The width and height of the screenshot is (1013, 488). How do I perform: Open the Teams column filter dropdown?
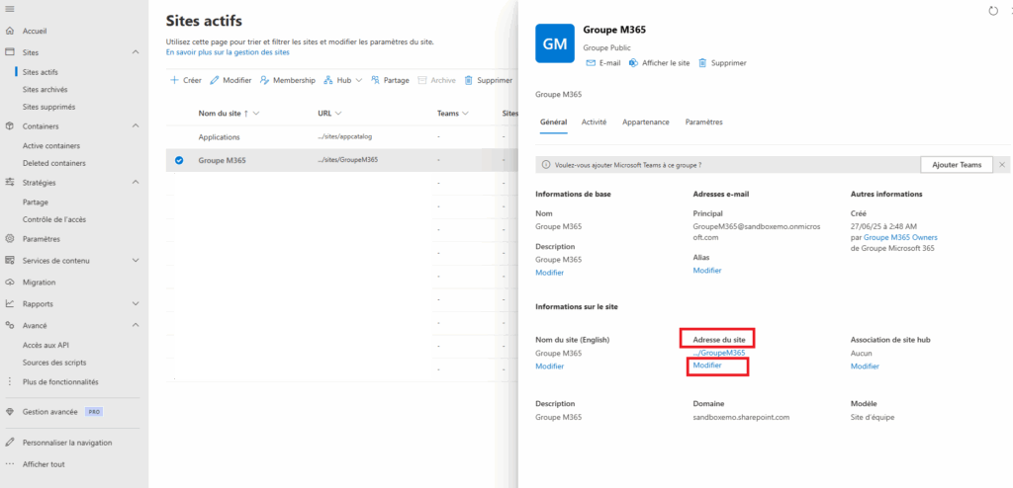point(465,114)
